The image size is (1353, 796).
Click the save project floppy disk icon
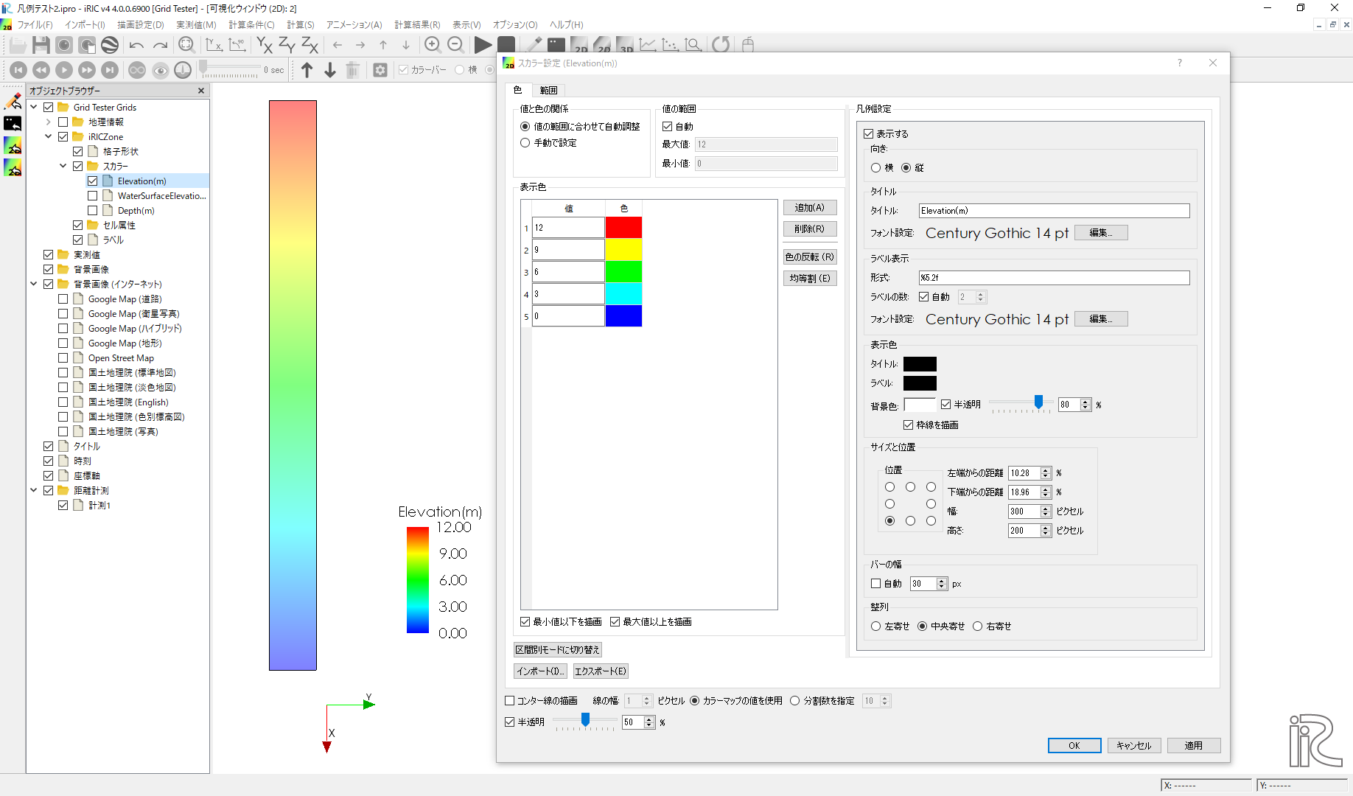point(41,45)
